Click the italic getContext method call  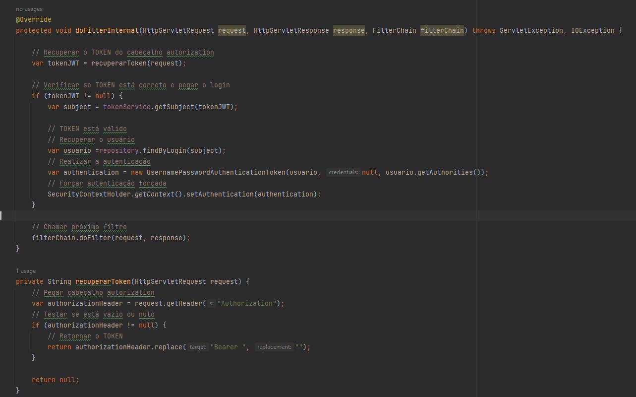click(155, 194)
